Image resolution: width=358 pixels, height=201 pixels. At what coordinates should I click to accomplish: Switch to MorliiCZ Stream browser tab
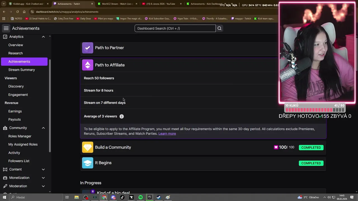coord(117,4)
